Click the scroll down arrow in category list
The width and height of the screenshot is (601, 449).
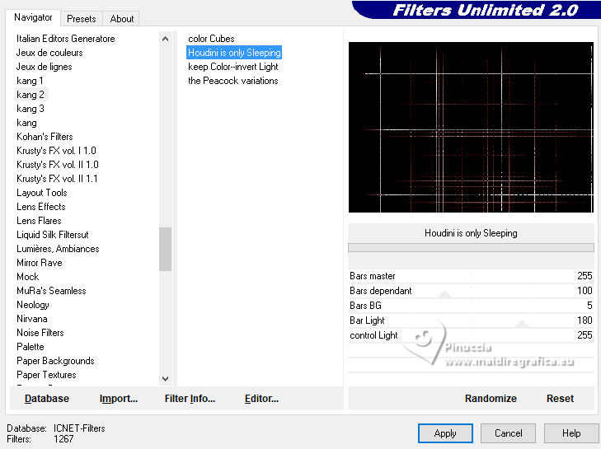pos(165,378)
